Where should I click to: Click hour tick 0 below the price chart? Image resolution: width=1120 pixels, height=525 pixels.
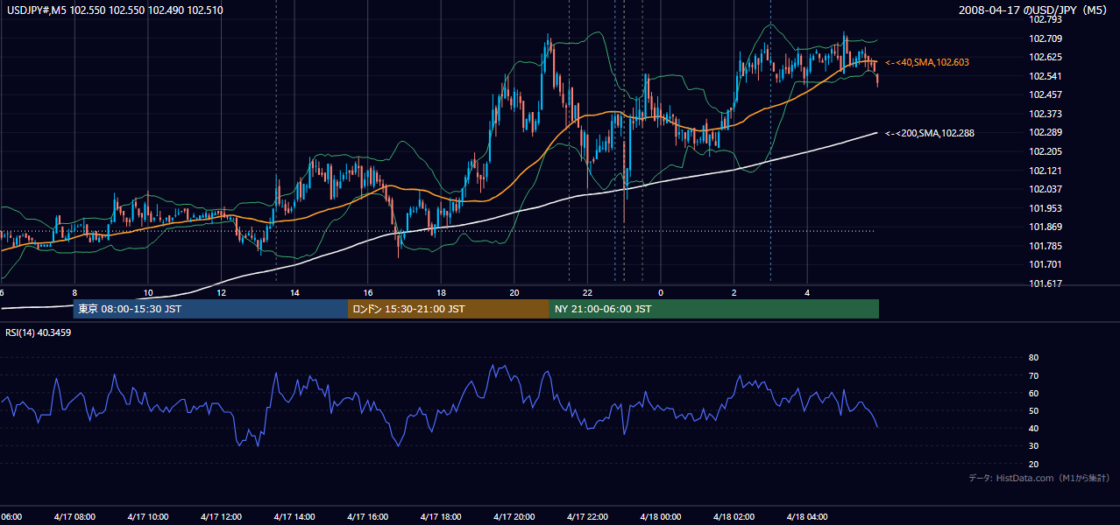[x=662, y=292]
